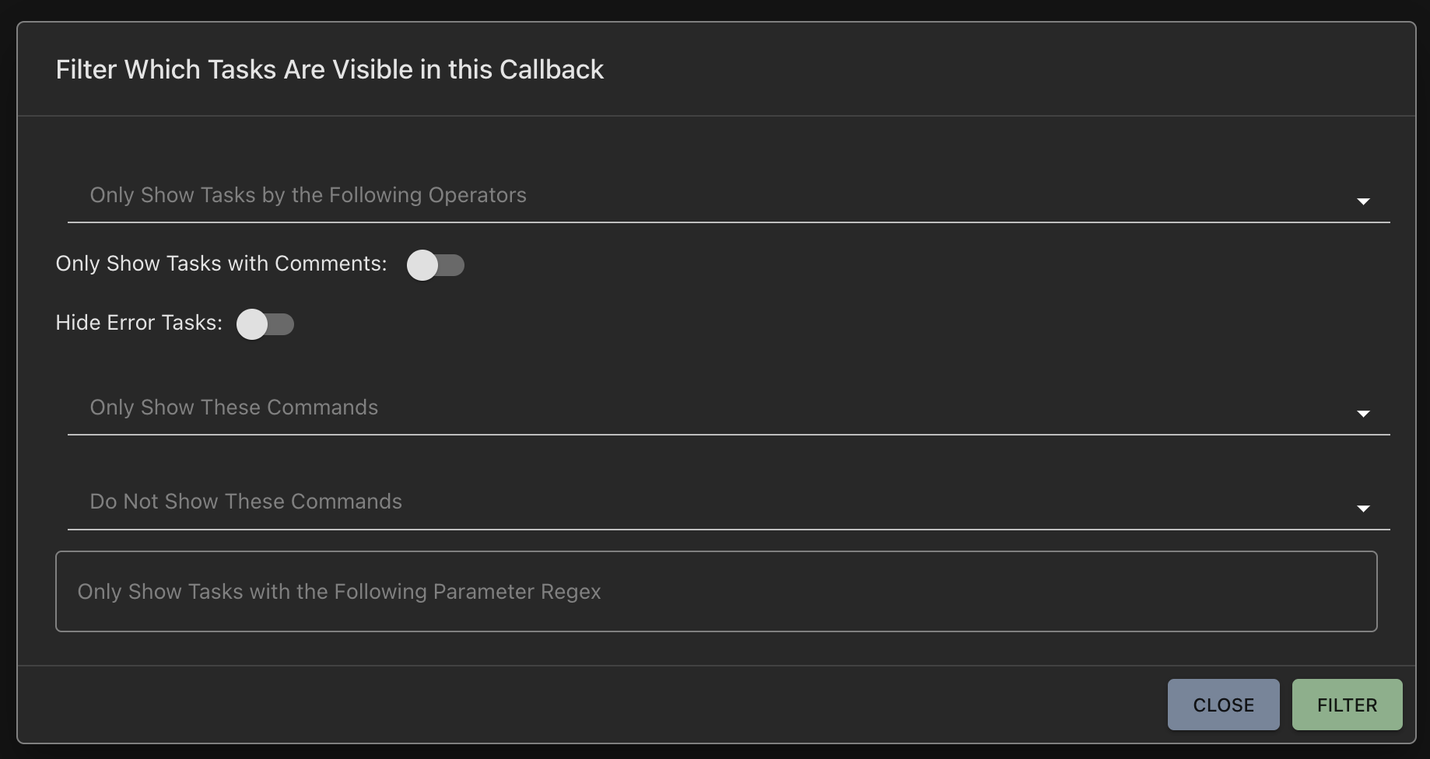Enable Only Show Tasks with Comments switch
The width and height of the screenshot is (1430, 759).
point(436,265)
